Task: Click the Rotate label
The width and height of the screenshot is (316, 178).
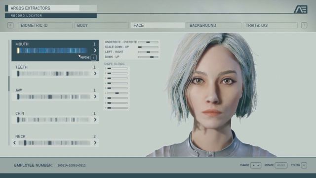Action: 269,165
